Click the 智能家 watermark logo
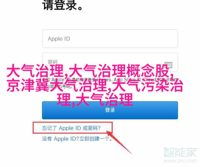Image resolution: width=200 pixels, height=167 pixels. tap(180, 152)
